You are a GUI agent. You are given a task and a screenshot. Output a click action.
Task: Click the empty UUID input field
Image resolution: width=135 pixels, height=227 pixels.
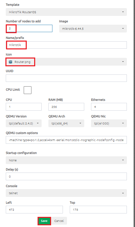pos(66,78)
